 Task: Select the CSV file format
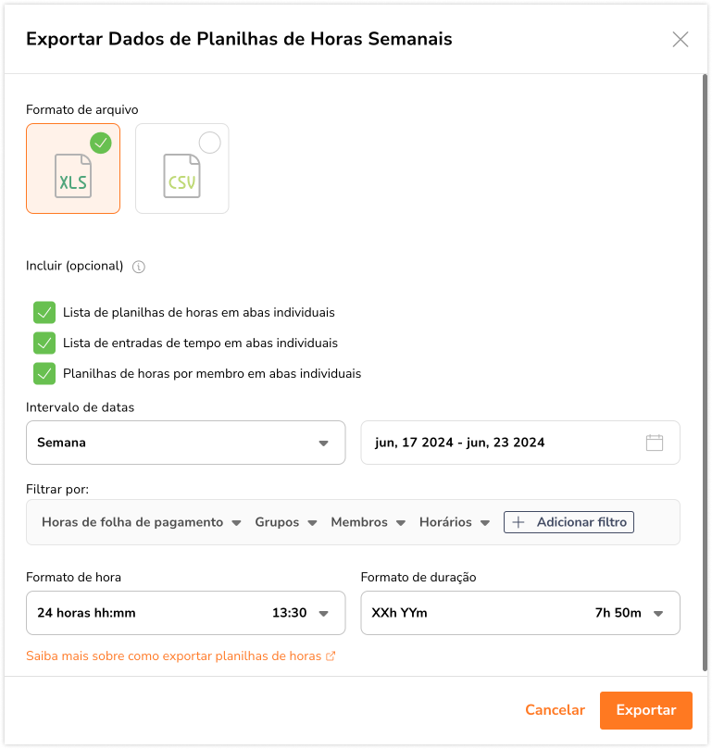[181, 169]
